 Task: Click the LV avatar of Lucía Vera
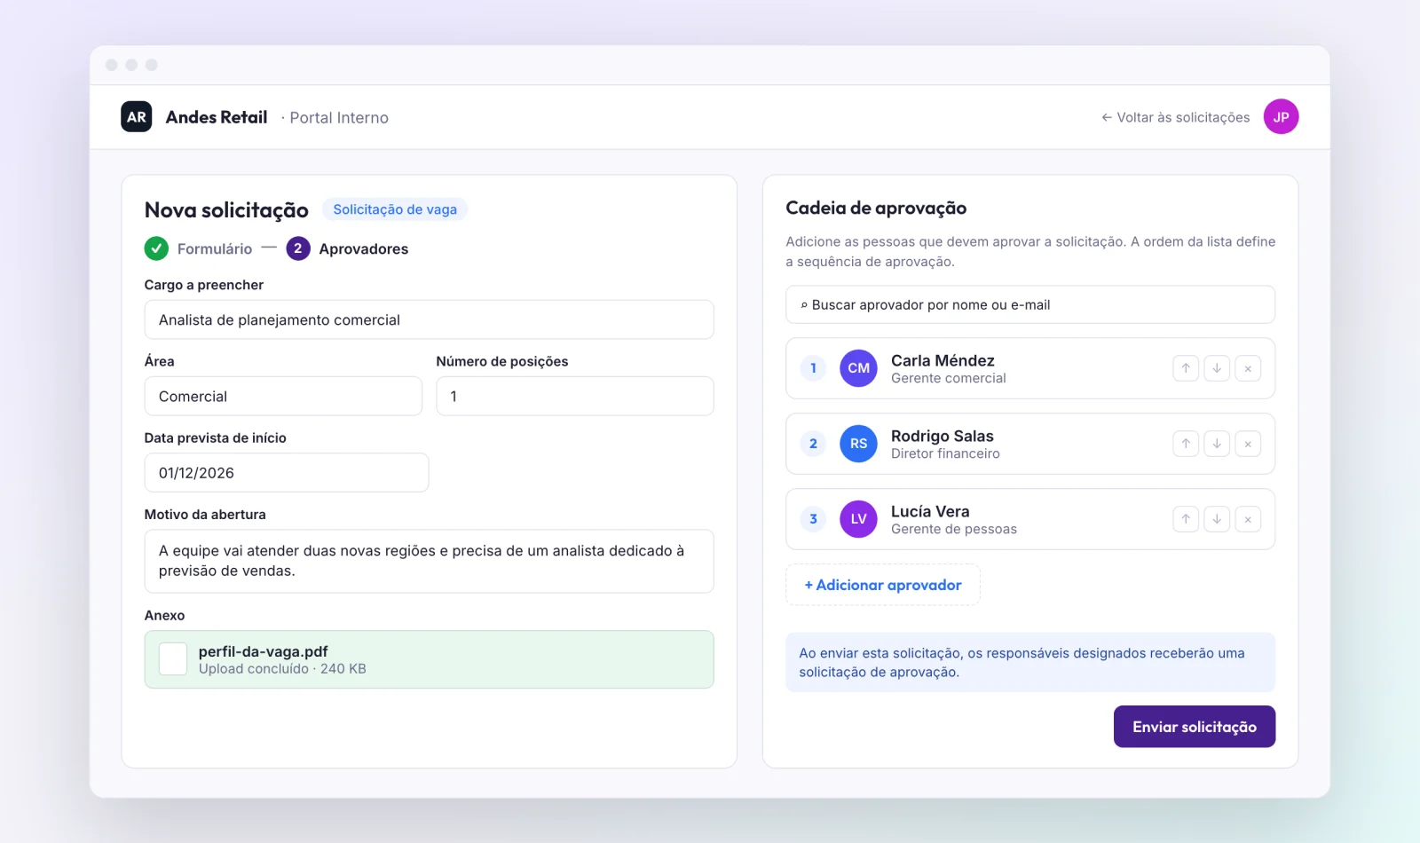[x=858, y=519]
